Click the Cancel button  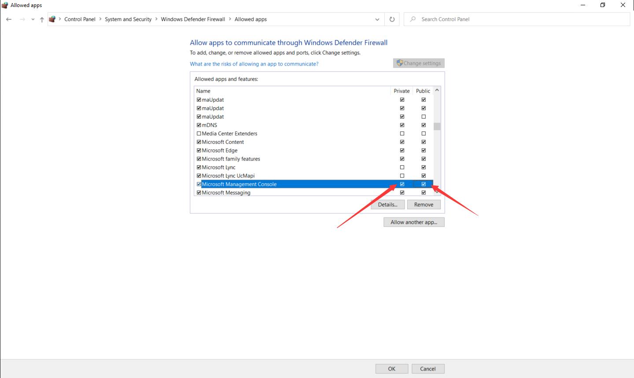tap(428, 369)
